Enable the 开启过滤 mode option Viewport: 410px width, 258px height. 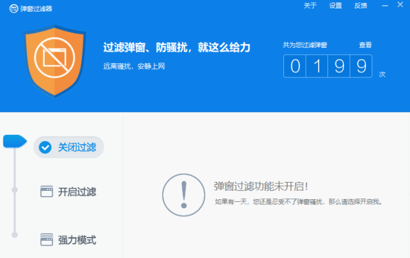click(68, 192)
